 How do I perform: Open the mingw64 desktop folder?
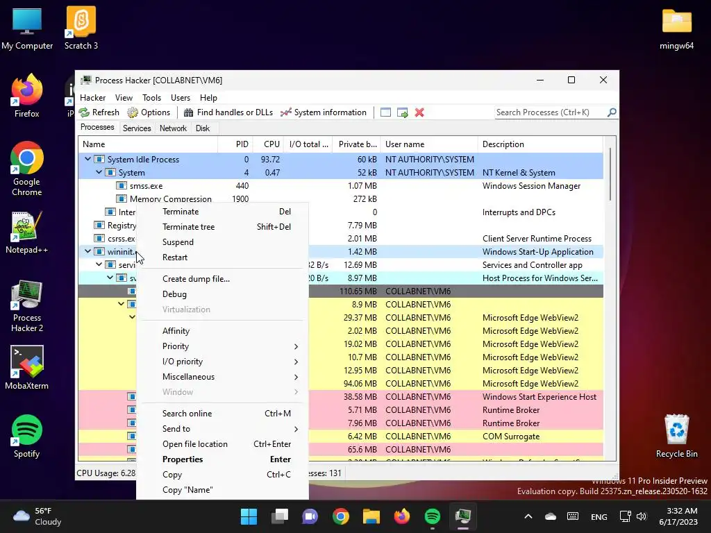(676, 29)
